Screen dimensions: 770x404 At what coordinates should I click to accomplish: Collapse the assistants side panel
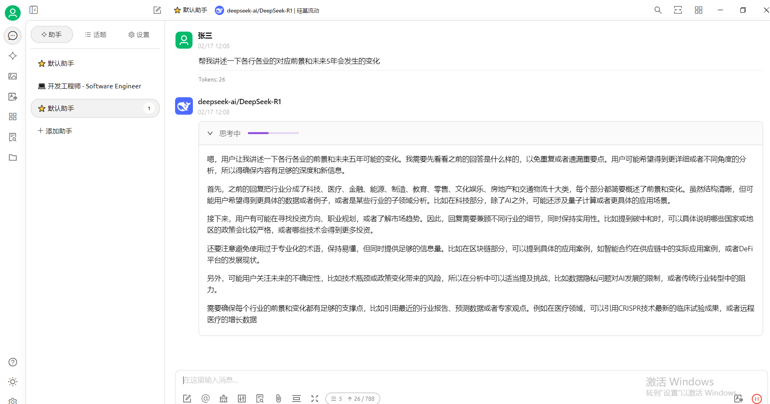click(x=34, y=10)
